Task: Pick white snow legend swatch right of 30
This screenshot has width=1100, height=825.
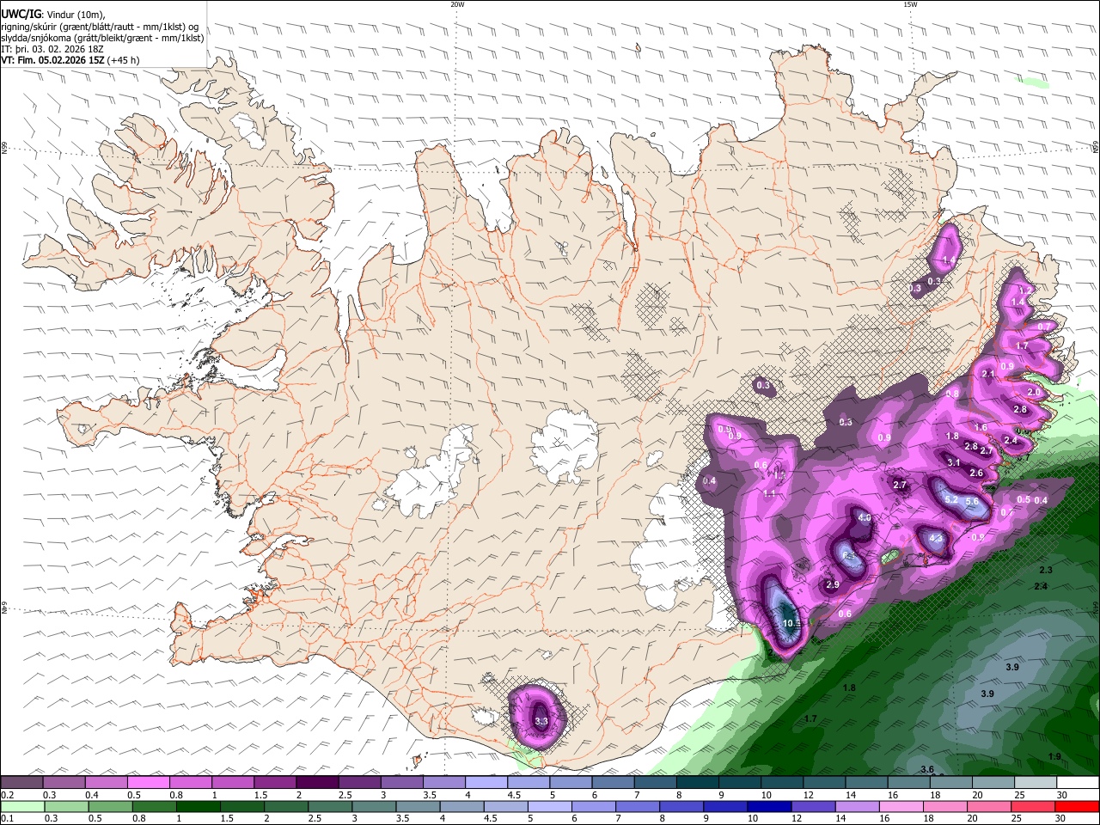Action: point(1078,782)
